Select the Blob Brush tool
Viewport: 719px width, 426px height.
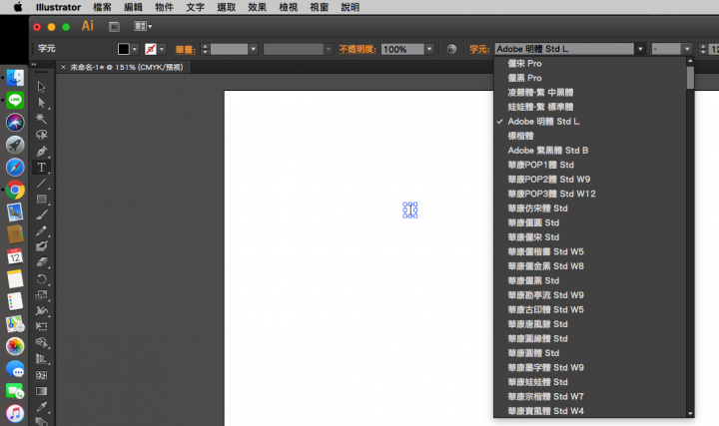click(41, 246)
